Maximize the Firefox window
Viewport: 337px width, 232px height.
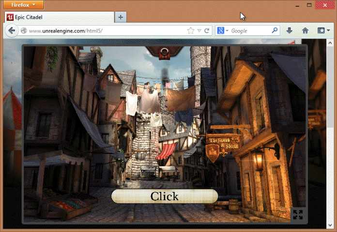tap(309, 5)
